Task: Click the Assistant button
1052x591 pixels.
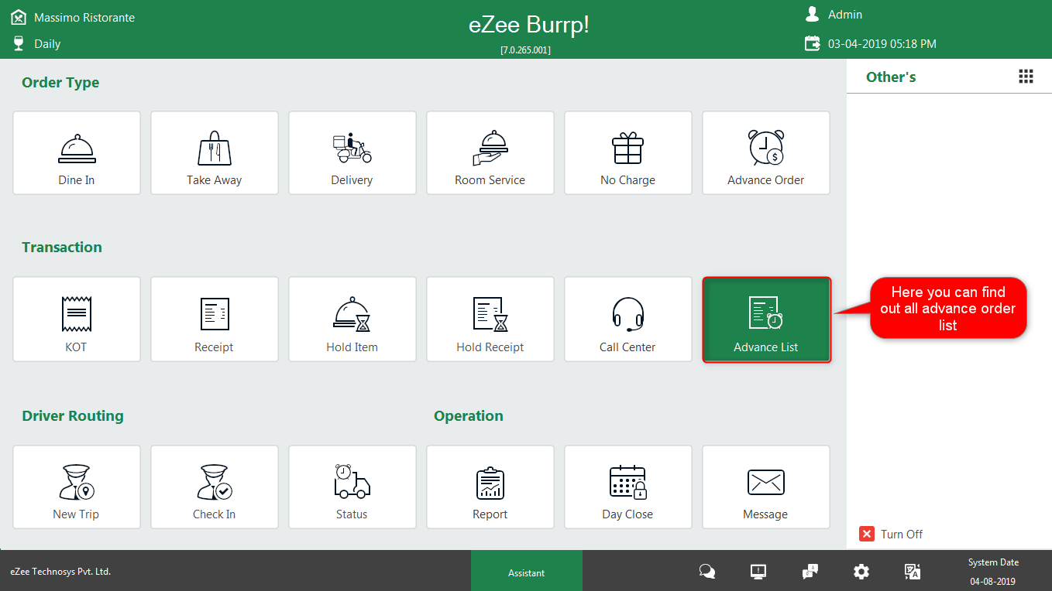Action: (527, 571)
